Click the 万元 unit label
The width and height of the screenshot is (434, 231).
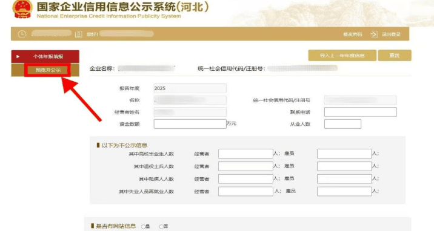[x=232, y=123]
